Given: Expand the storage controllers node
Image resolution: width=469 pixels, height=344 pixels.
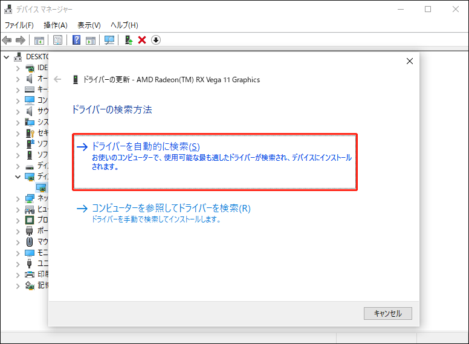Looking at the screenshot, I should (x=18, y=286).
